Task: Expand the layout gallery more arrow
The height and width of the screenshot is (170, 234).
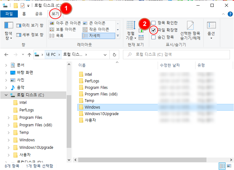Action: [x=118, y=36]
